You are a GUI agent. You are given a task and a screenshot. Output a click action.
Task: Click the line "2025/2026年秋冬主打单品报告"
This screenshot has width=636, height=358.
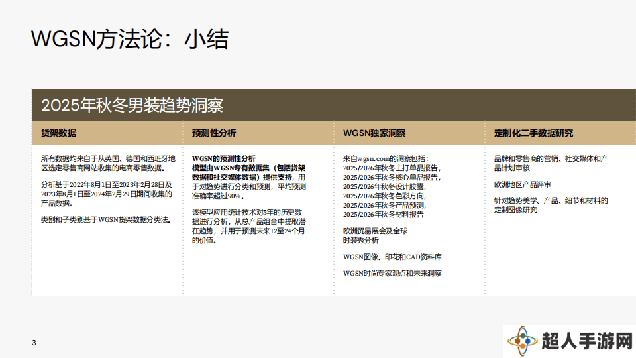(x=392, y=168)
